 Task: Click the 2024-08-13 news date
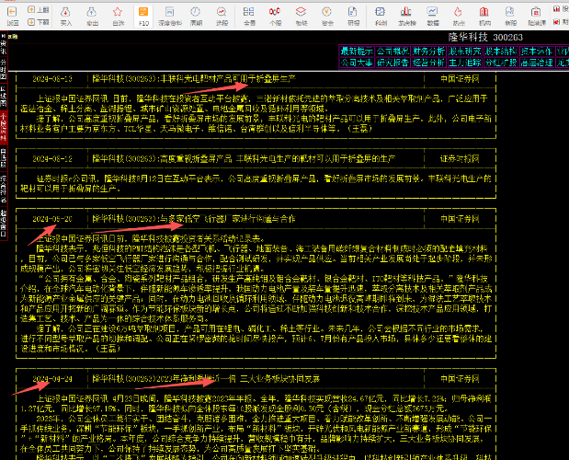coord(52,79)
